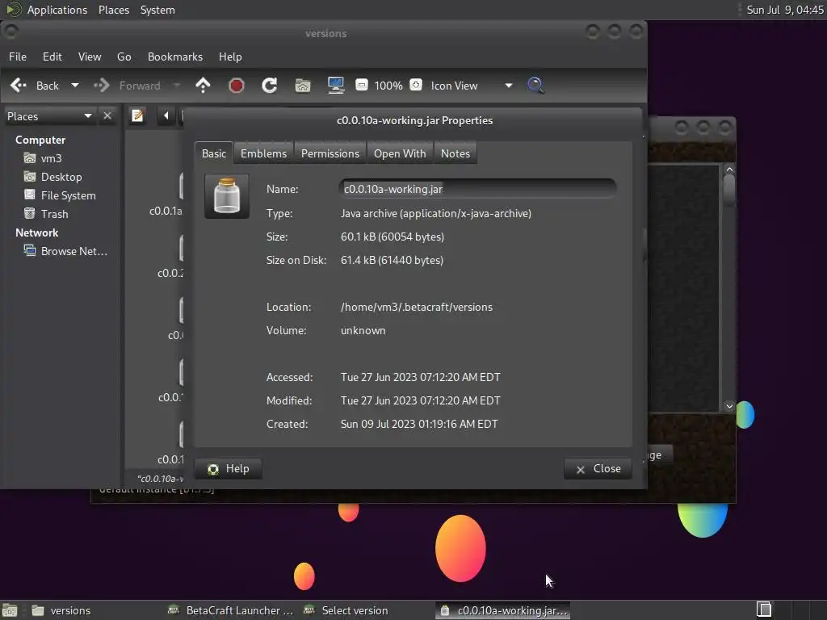
Task: Go up to the parent folder
Action: [x=203, y=86]
